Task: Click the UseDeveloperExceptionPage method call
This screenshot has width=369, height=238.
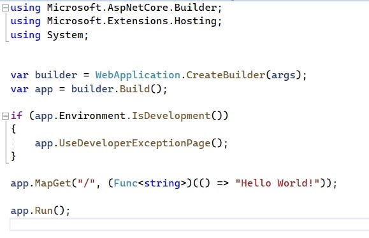Action: tap(134, 143)
